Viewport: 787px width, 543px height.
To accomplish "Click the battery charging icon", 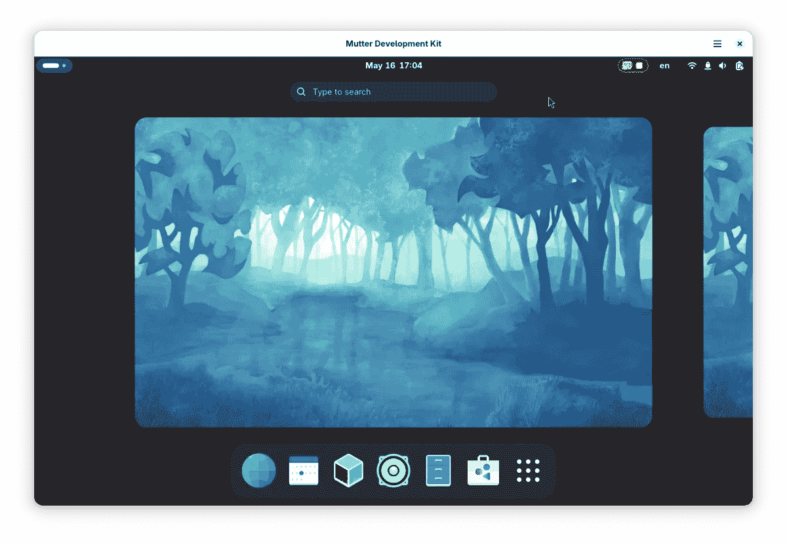I will point(740,66).
